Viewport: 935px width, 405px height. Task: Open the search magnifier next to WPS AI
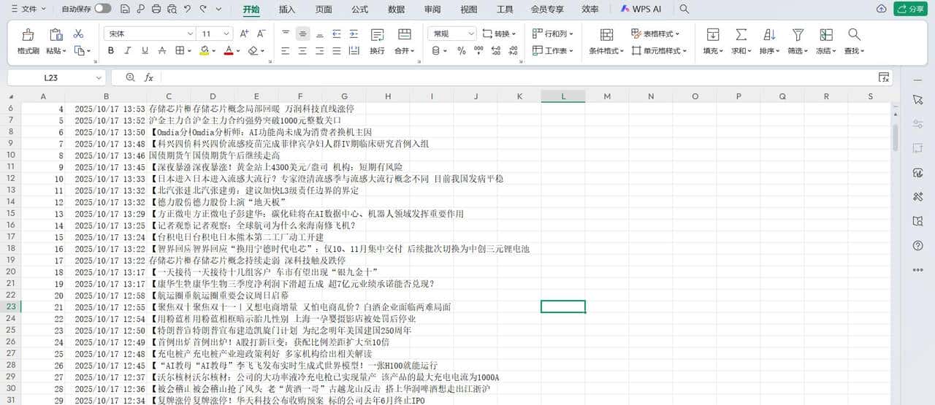click(684, 9)
